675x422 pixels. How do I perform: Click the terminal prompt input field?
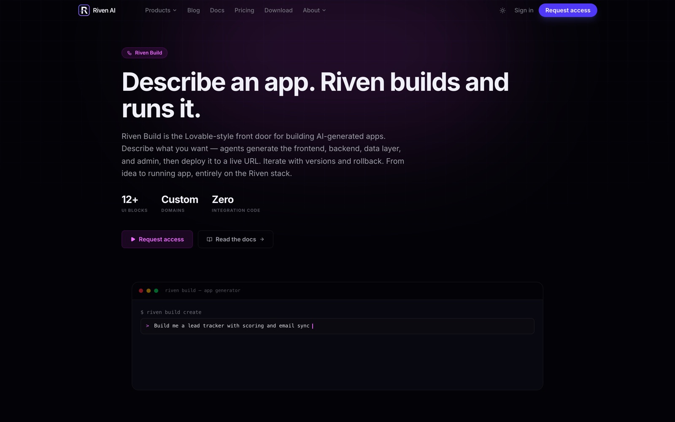(337, 326)
